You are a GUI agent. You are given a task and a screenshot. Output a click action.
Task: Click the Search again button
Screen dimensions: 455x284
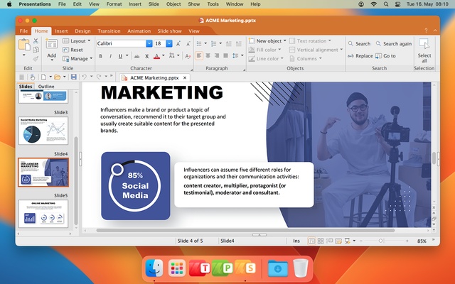(x=393, y=44)
